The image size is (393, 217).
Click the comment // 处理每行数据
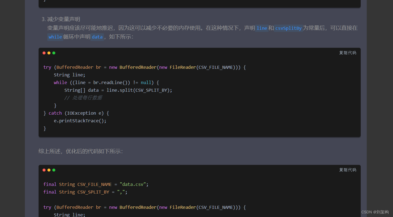pyautogui.click(x=83, y=98)
